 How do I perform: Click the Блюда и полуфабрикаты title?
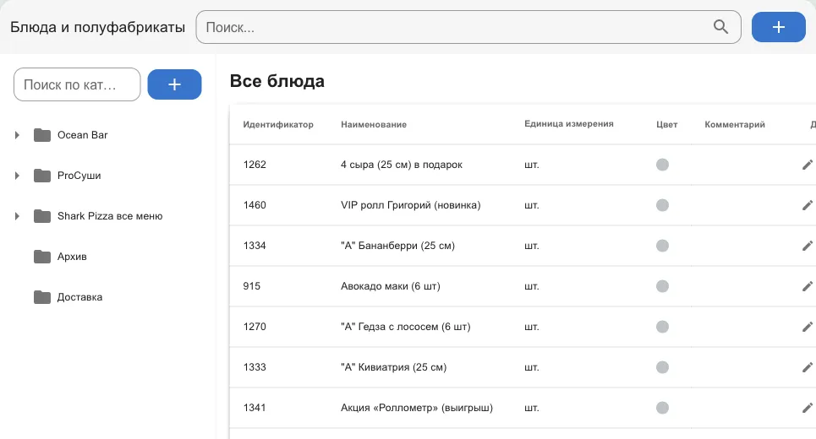tap(98, 27)
